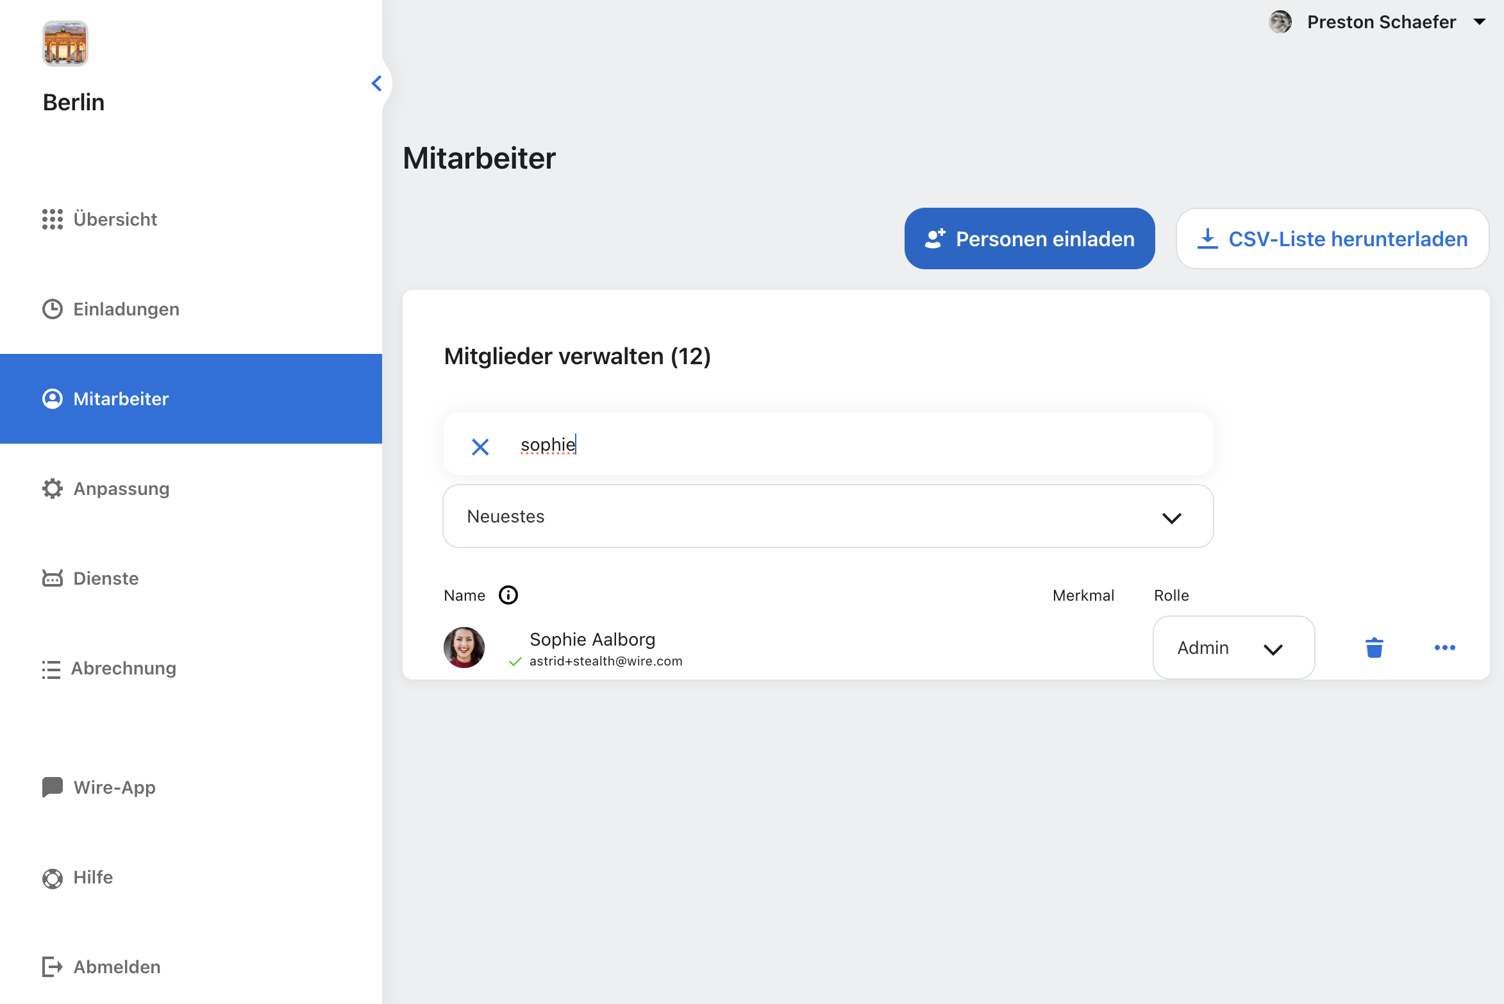Delete Sophie Aalborg with trash icon
Image resolution: width=1504 pixels, height=1004 pixels.
(x=1374, y=648)
